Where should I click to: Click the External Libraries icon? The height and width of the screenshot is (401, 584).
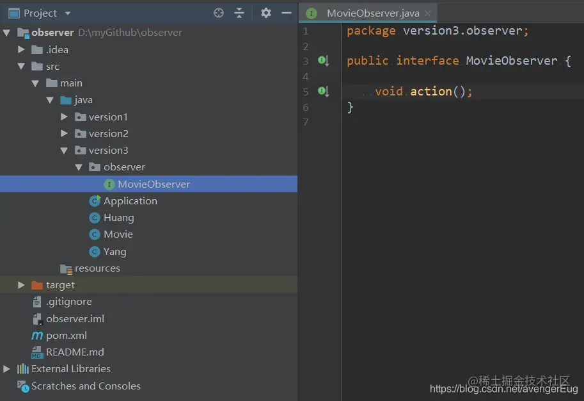23,369
